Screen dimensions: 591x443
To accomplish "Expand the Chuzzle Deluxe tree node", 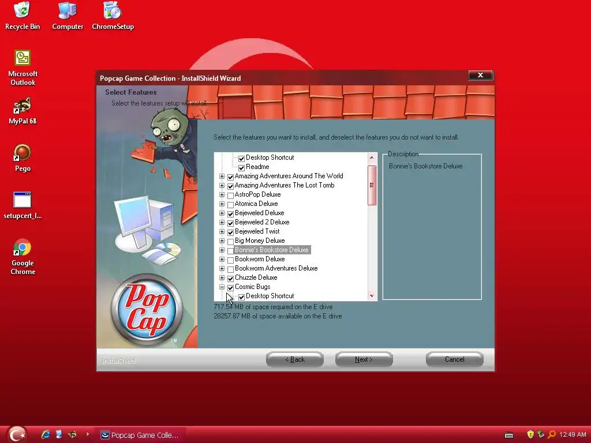I will click(x=222, y=277).
